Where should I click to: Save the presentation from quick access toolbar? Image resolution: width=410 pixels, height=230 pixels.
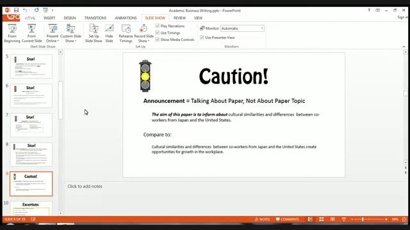click(16, 10)
